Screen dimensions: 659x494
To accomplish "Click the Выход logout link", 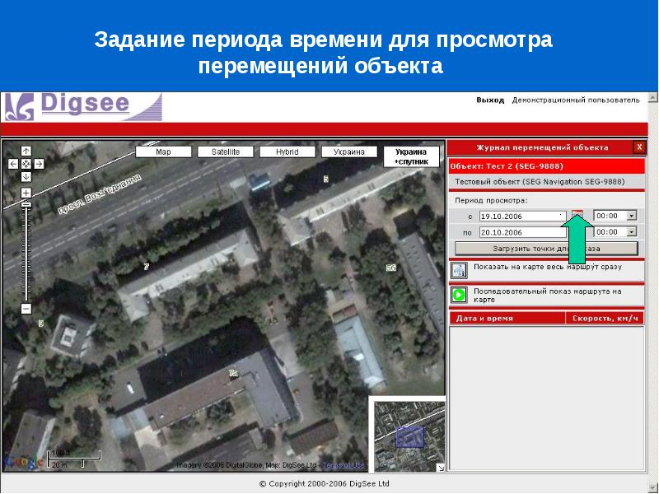I will point(489,100).
